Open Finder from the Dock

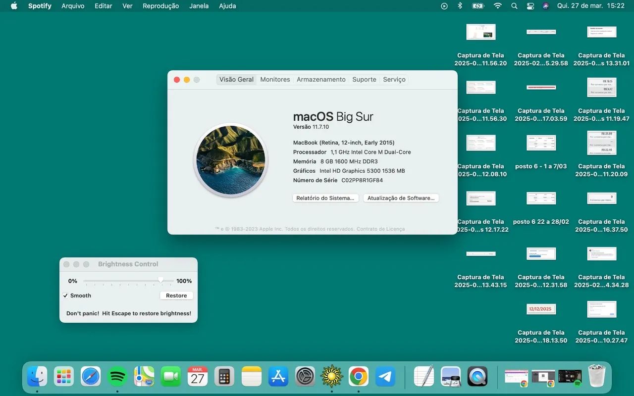(x=37, y=377)
